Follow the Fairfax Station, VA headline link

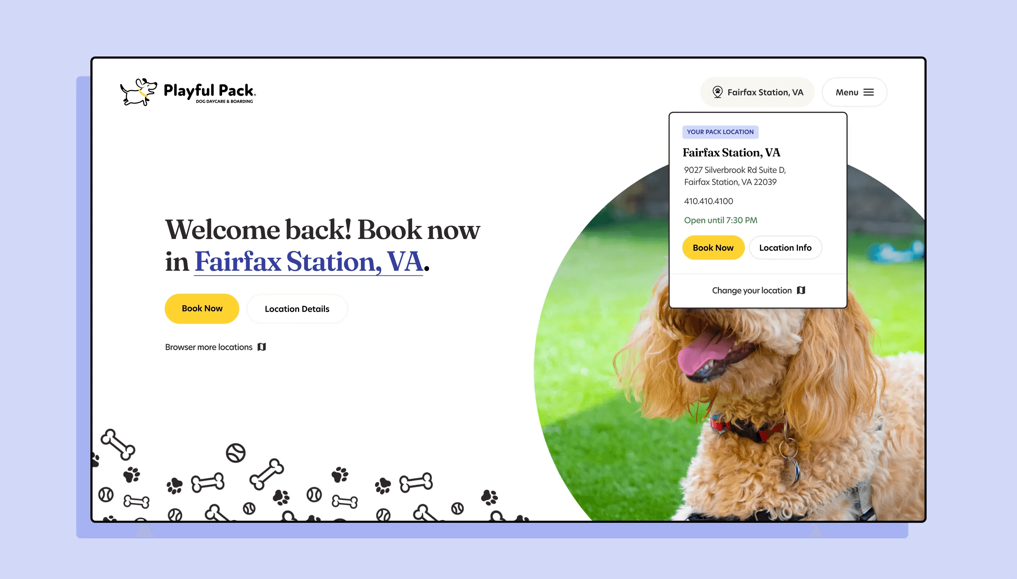(x=308, y=262)
